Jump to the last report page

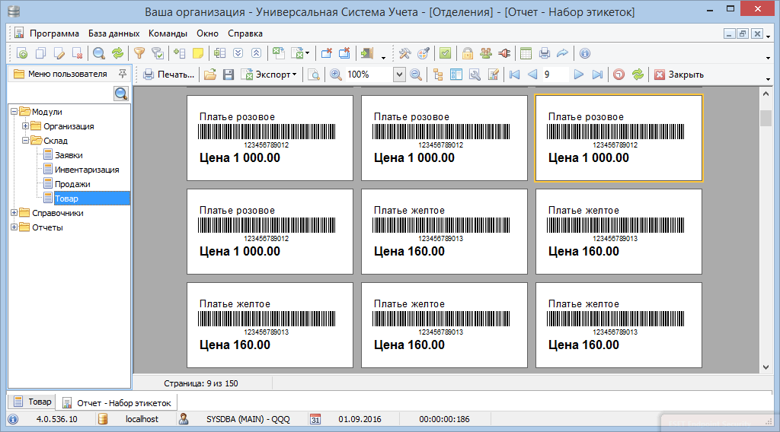tap(597, 75)
